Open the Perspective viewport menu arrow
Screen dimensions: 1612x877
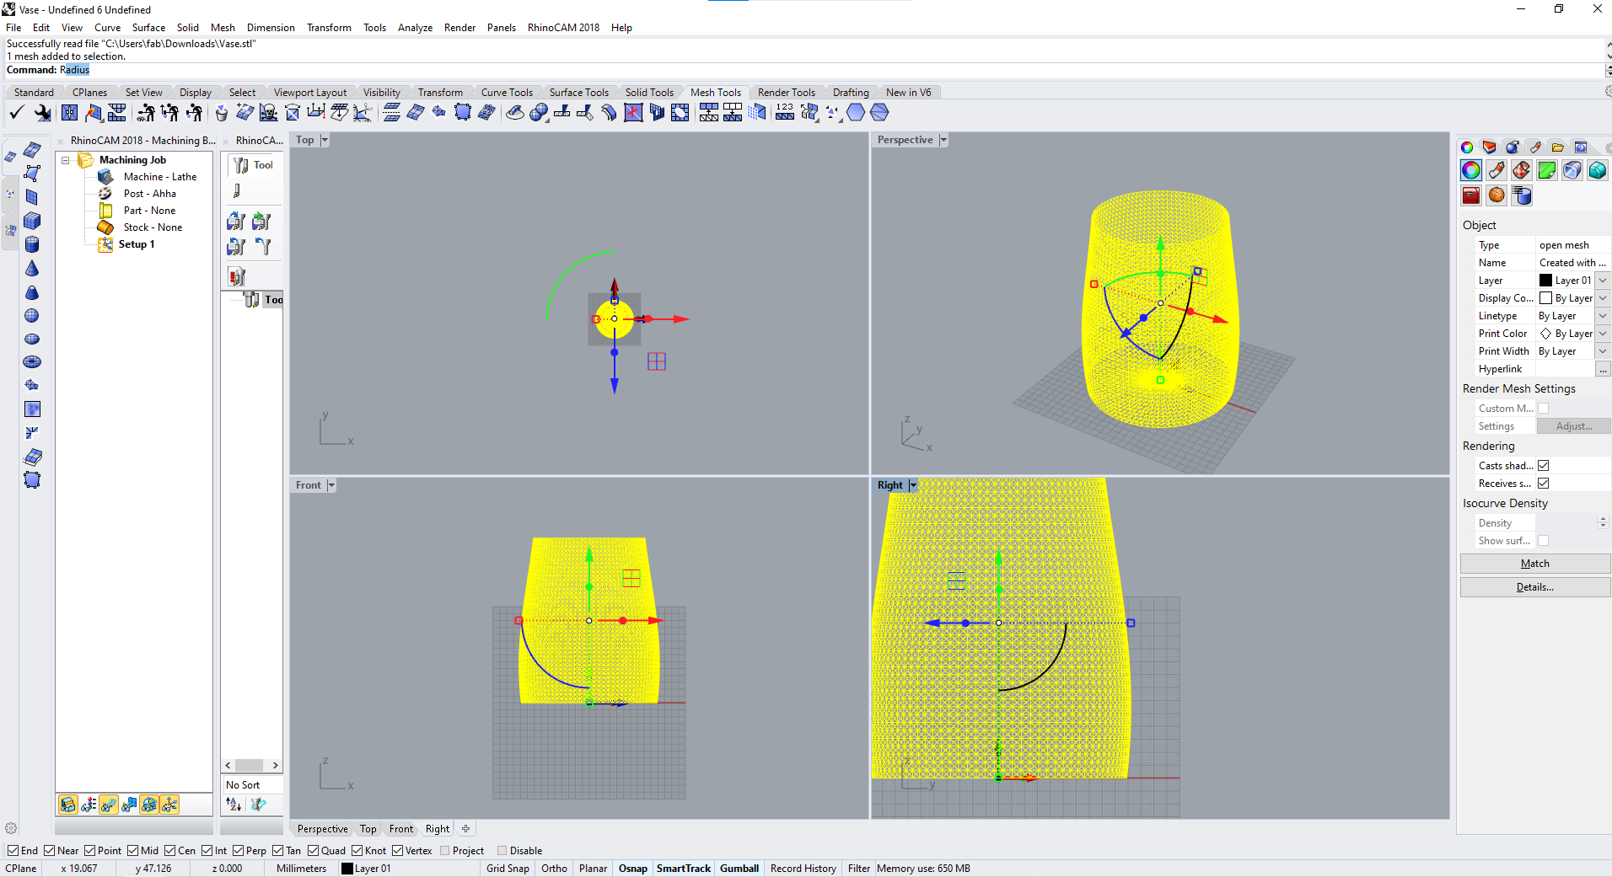943,140
